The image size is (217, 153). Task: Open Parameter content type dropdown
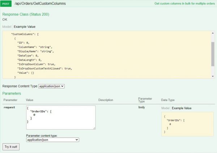[52, 140]
